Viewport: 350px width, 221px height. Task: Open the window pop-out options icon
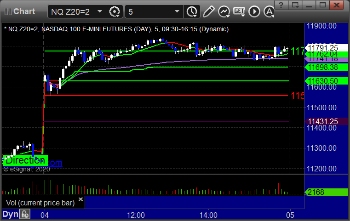(x=295, y=5)
